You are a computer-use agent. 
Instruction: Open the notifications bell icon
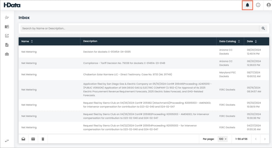pos(247,5)
